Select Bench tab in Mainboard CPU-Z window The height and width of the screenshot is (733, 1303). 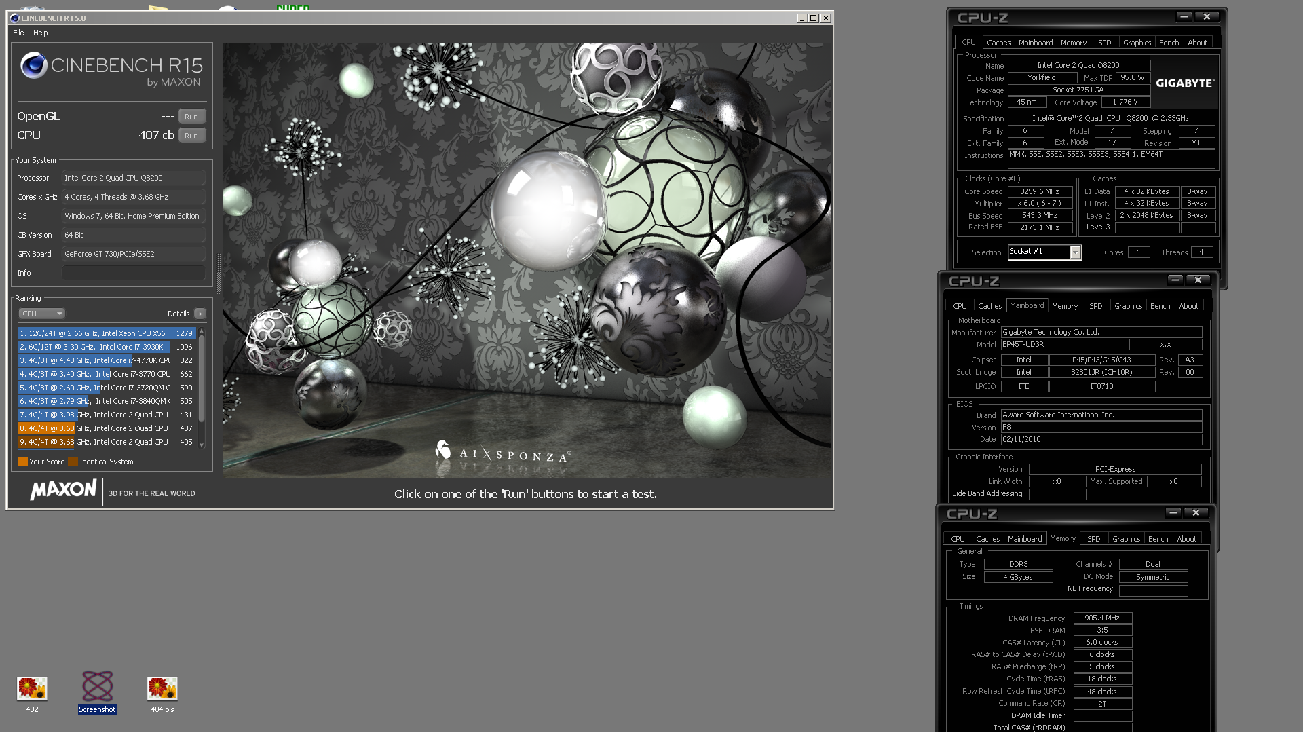pos(1160,306)
